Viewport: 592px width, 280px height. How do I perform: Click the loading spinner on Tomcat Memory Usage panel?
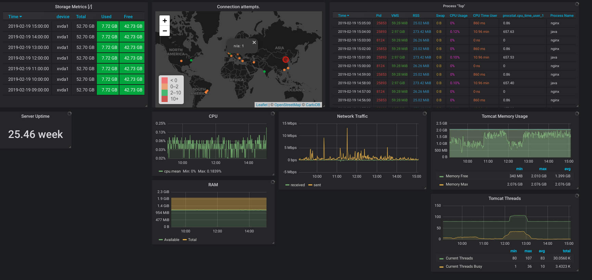pos(577,113)
